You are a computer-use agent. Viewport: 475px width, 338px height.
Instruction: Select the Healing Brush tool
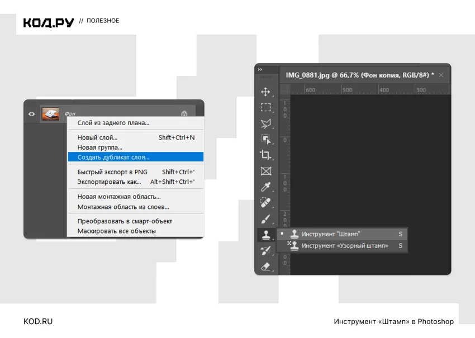coord(265,203)
